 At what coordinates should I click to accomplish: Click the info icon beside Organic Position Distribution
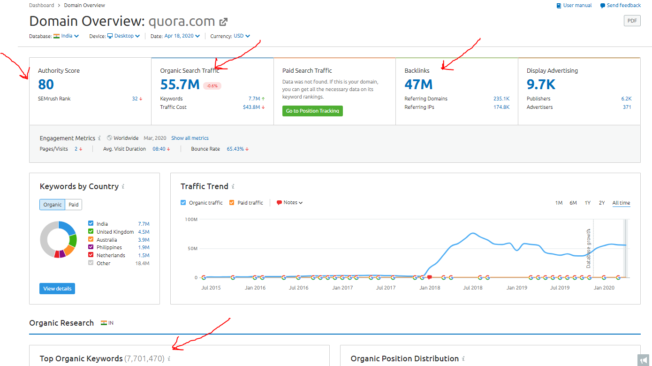pyautogui.click(x=463, y=358)
